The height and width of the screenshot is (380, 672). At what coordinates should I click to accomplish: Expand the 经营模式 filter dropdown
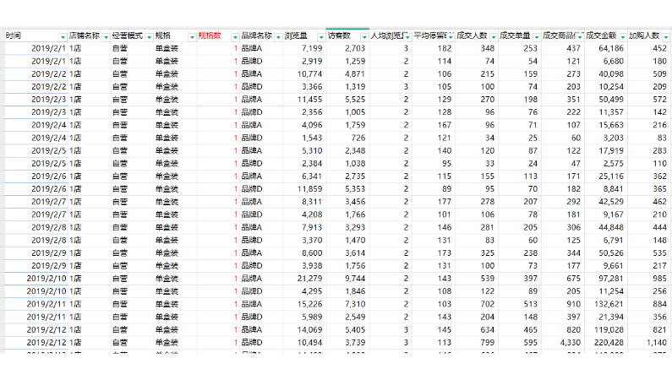click(x=150, y=36)
